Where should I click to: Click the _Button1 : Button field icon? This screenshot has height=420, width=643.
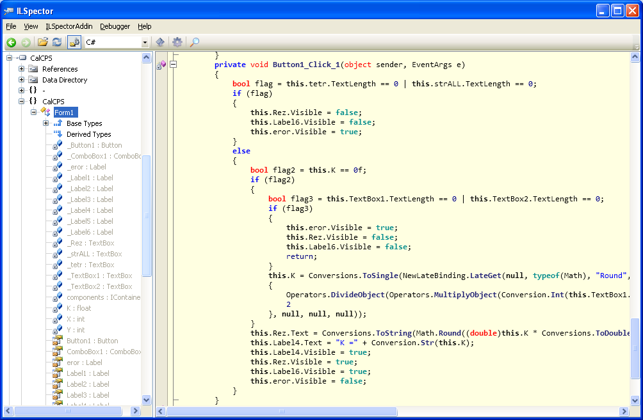(x=58, y=145)
